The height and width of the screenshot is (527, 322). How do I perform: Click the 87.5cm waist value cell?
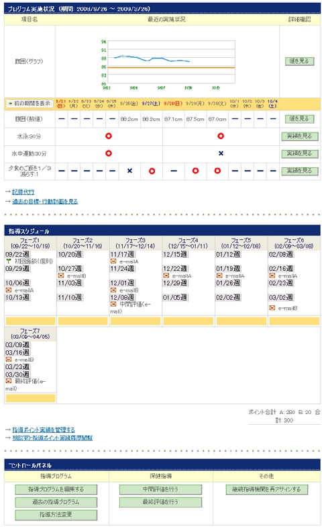195,119
